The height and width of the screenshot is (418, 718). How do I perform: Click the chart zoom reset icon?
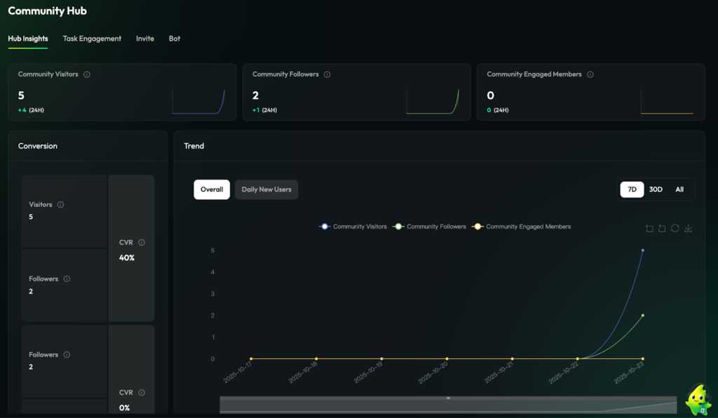tap(662, 229)
